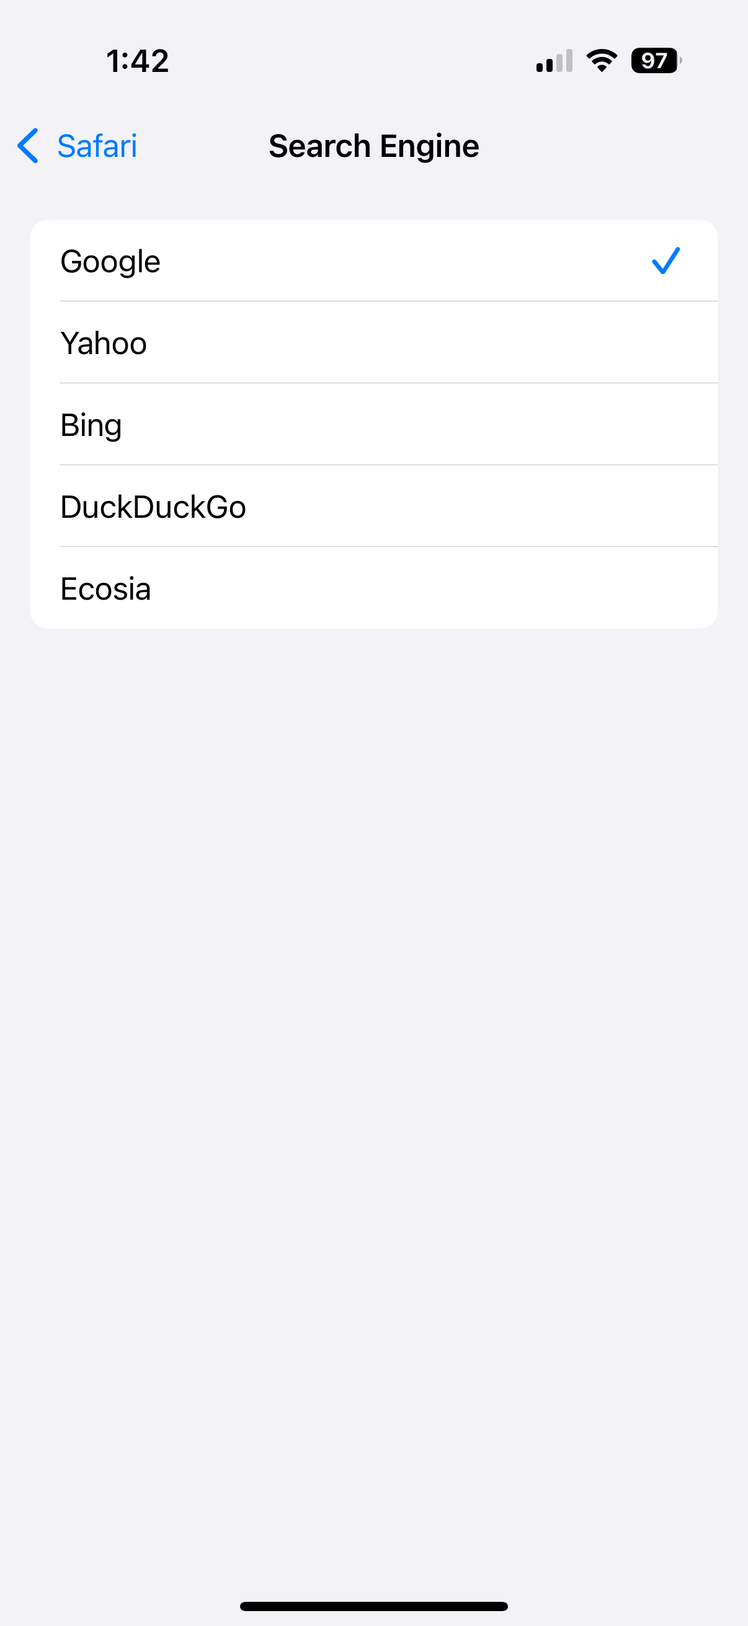Tap empty checkmark space in Bing row
748x1626 pixels.
[666, 424]
